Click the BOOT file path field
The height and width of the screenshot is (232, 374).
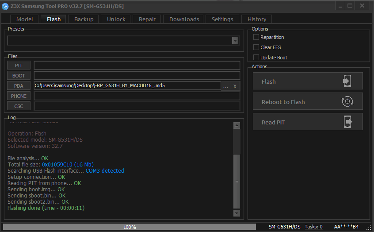coord(137,76)
